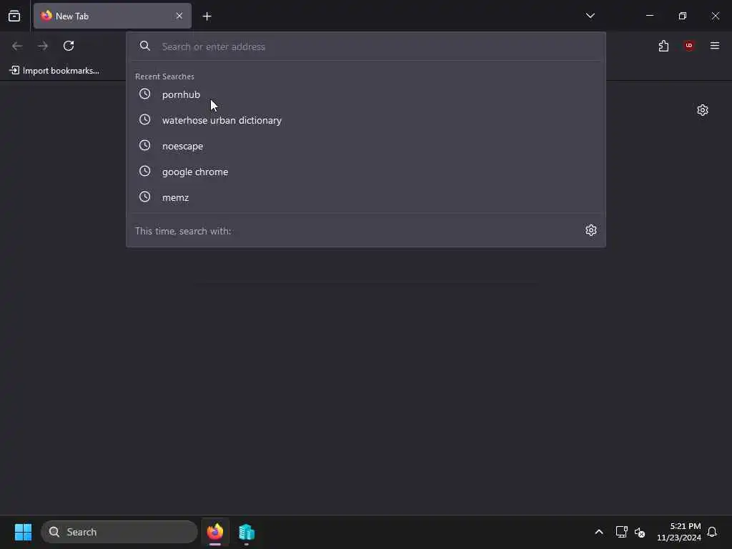Select the memz recent search
The image size is (732, 549).
(366, 197)
